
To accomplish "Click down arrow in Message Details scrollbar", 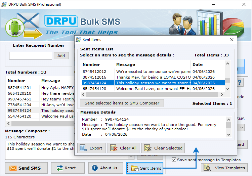I will pyautogui.click(x=228, y=135).
